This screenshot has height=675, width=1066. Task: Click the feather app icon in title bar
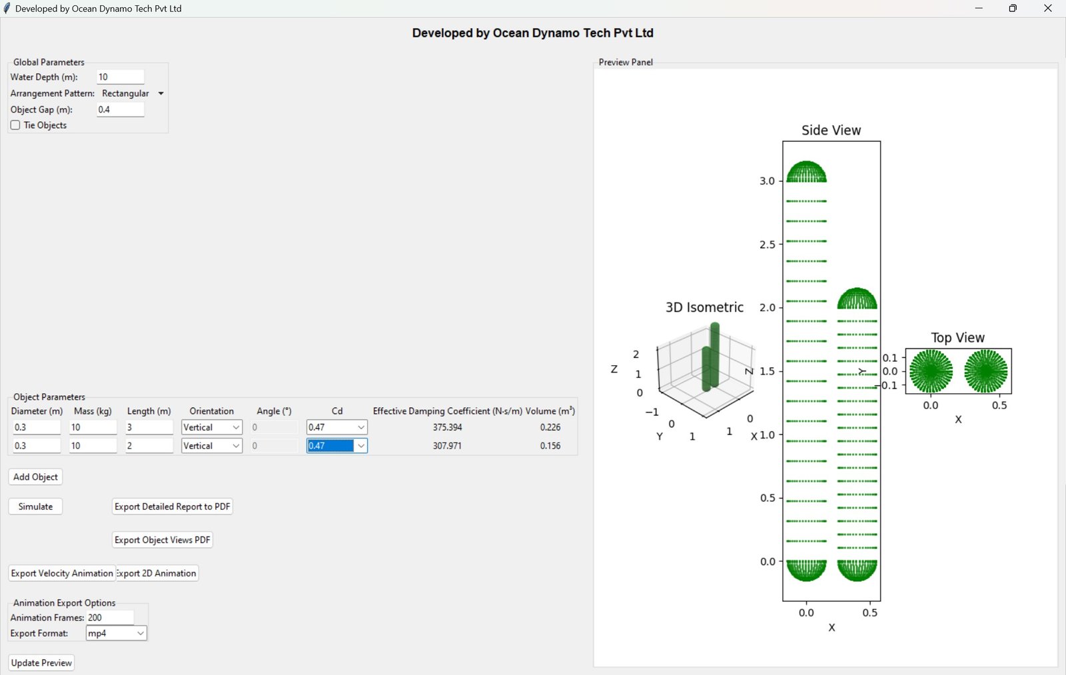tap(7, 9)
